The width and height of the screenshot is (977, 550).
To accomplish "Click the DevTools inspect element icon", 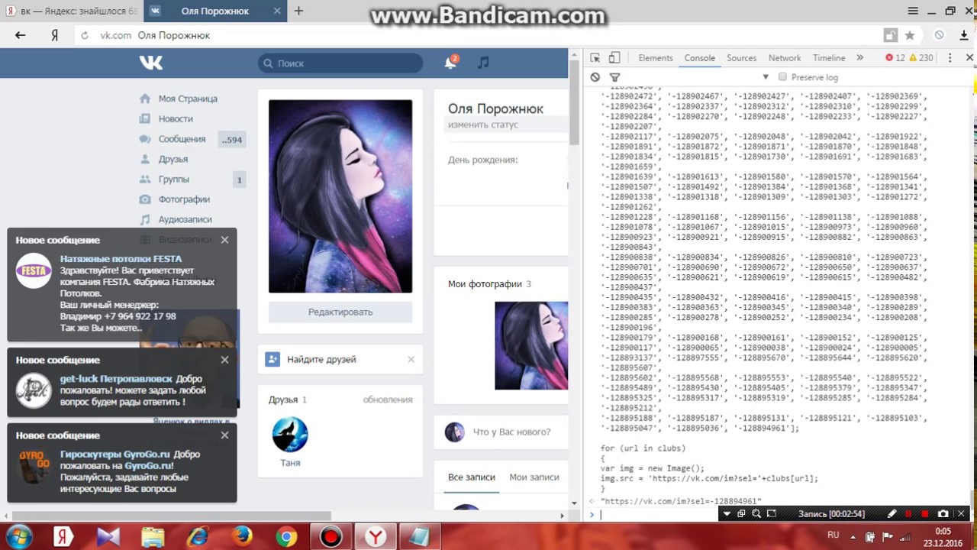I will (595, 58).
